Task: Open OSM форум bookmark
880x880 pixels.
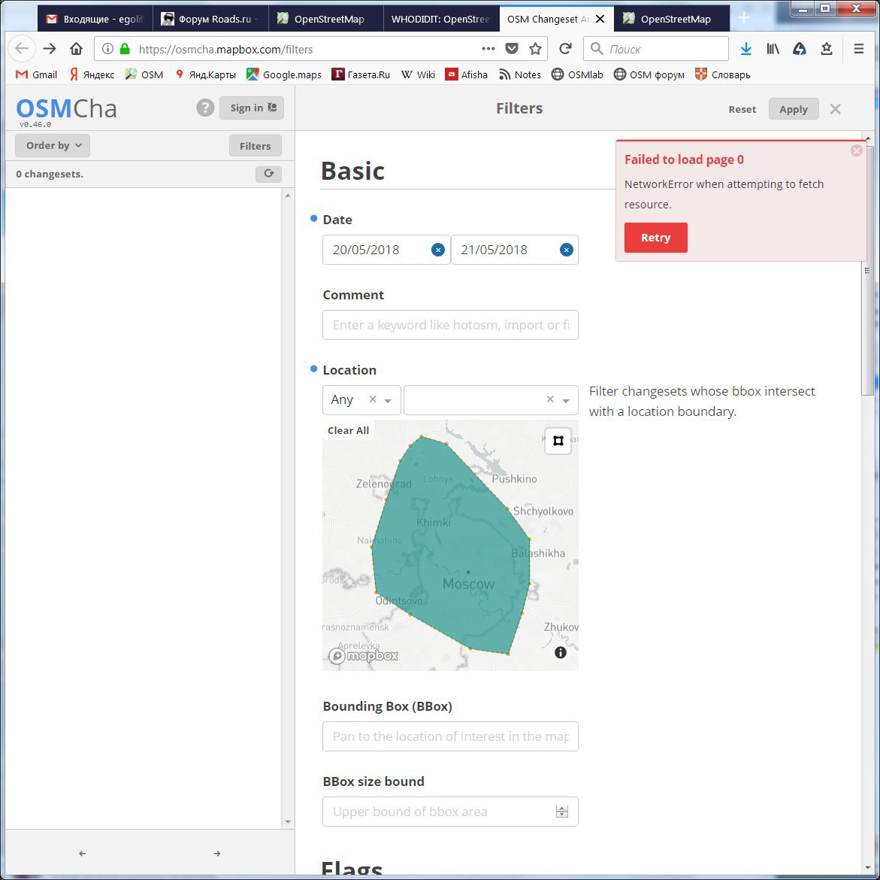Action: (x=649, y=74)
